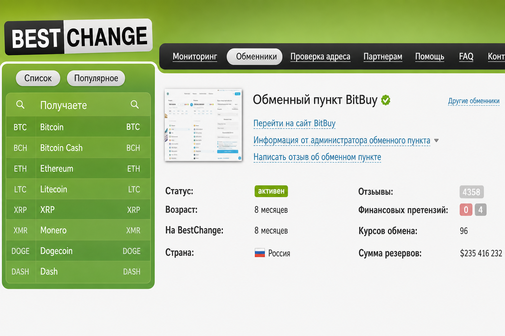Open the Другие обменники link
The image size is (505, 336).
point(474,101)
